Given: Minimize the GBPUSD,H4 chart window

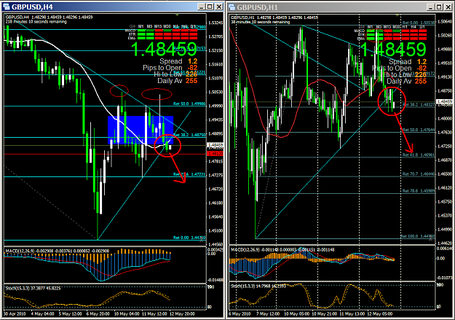Looking at the screenshot, I should pyautogui.click(x=202, y=7).
